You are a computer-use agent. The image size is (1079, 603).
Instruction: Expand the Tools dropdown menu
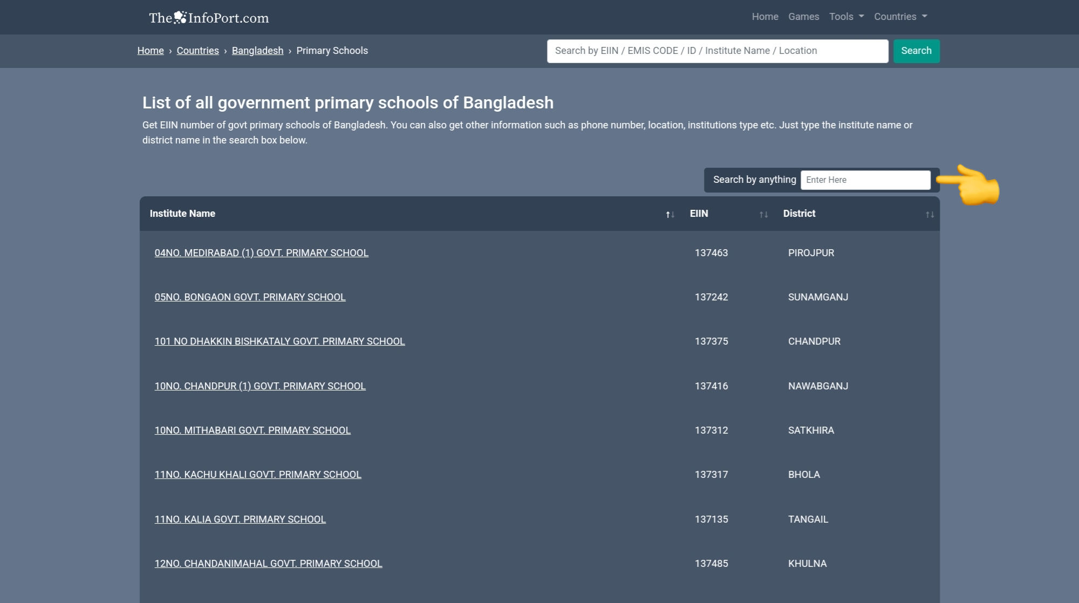[846, 17]
